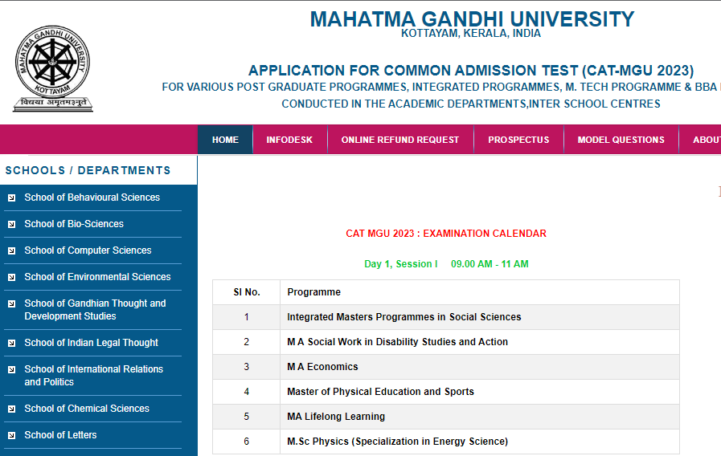The image size is (721, 456).
Task: Open School of Behavioural Sciences link
Action: click(x=92, y=197)
